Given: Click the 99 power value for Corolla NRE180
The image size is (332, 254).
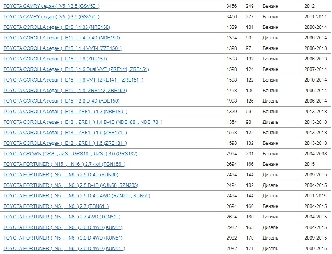Looking at the screenshot, I should click(248, 112).
